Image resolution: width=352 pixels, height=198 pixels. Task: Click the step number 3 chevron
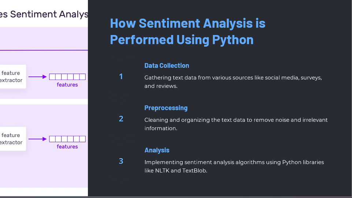point(121,161)
